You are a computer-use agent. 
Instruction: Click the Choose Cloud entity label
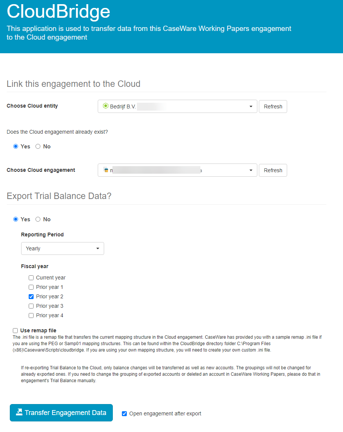pyautogui.click(x=32, y=106)
